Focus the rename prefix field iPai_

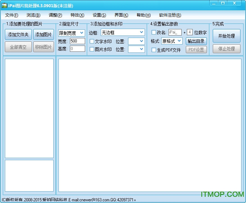[x=175, y=32]
